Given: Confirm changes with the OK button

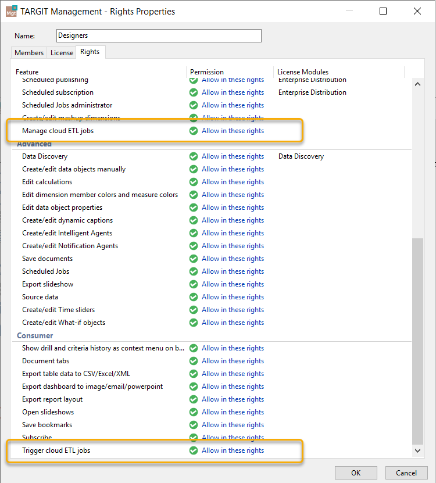Looking at the screenshot, I should tap(356, 473).
